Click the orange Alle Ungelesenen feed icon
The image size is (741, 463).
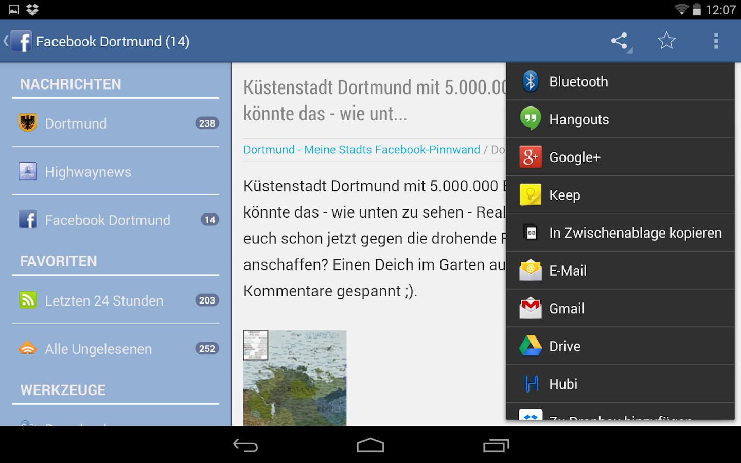pyautogui.click(x=28, y=348)
